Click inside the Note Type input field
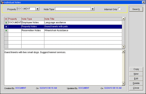This screenshot has height=94, width=146. coord(73,9)
